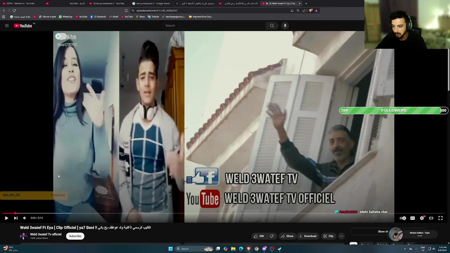Open the apps grid icon in bookmarks bar
This screenshot has height=253, width=450.
pos(4,17)
